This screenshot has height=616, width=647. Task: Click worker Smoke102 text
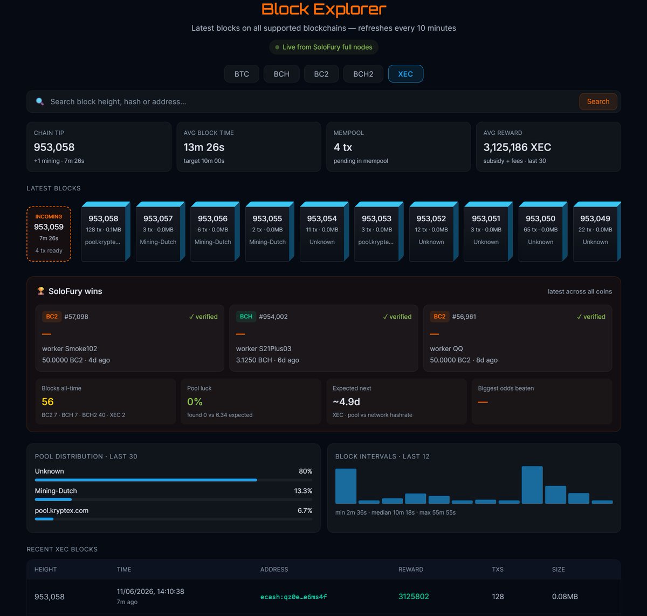[70, 348]
